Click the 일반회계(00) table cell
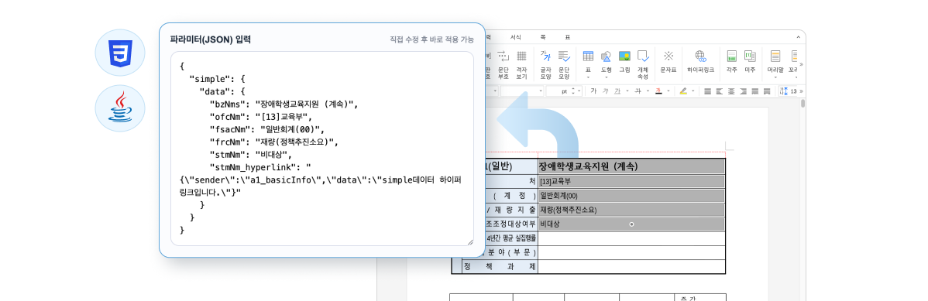The width and height of the screenshot is (928, 301). (x=631, y=196)
